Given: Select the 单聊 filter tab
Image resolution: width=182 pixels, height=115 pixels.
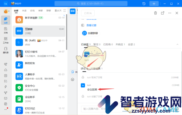Looking at the screenshot, I should pyautogui.click(x=41, y=11).
